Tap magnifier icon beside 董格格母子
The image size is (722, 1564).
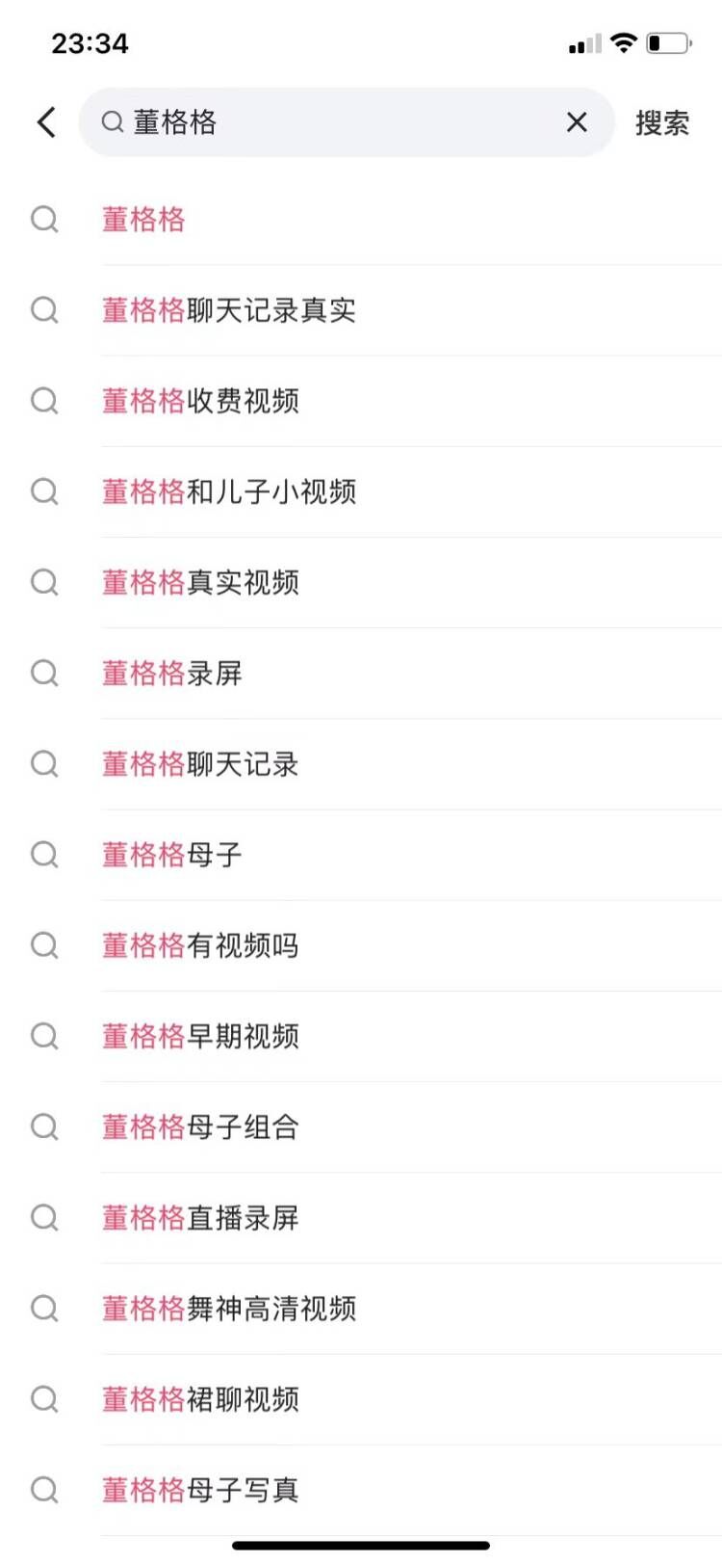[x=44, y=855]
